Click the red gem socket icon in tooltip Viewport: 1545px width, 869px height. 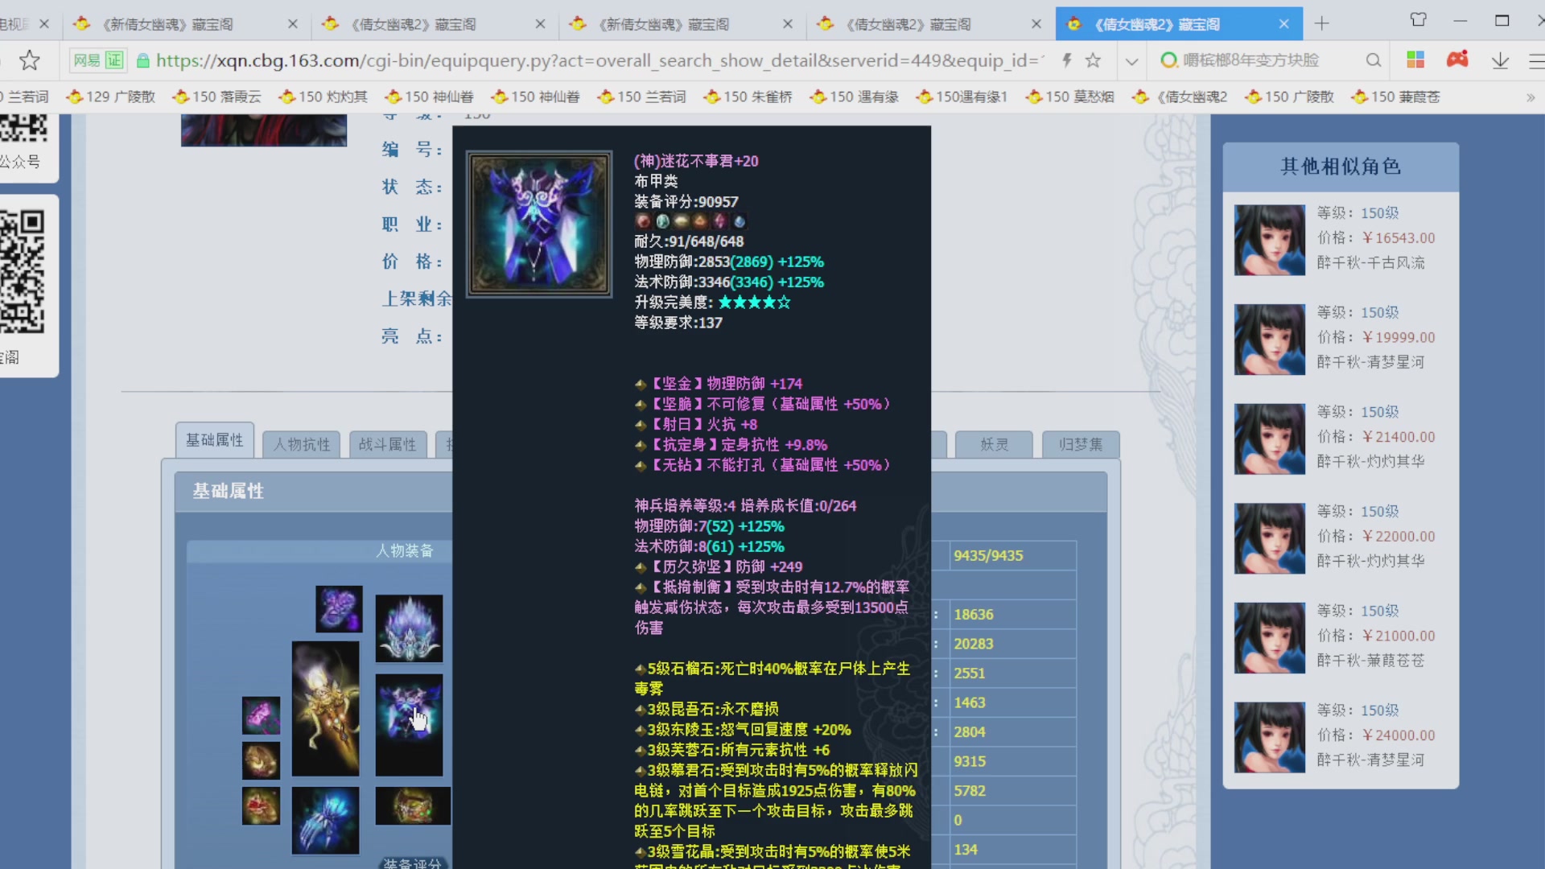pyautogui.click(x=642, y=221)
